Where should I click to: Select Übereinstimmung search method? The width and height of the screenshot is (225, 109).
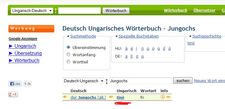(68, 47)
